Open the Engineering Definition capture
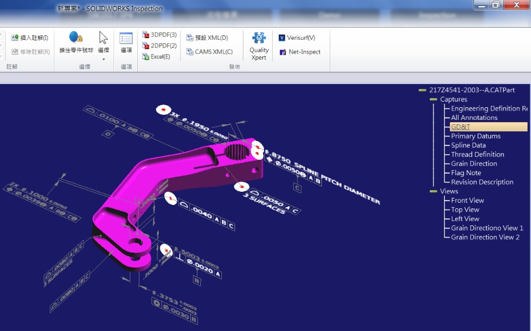 489,108
